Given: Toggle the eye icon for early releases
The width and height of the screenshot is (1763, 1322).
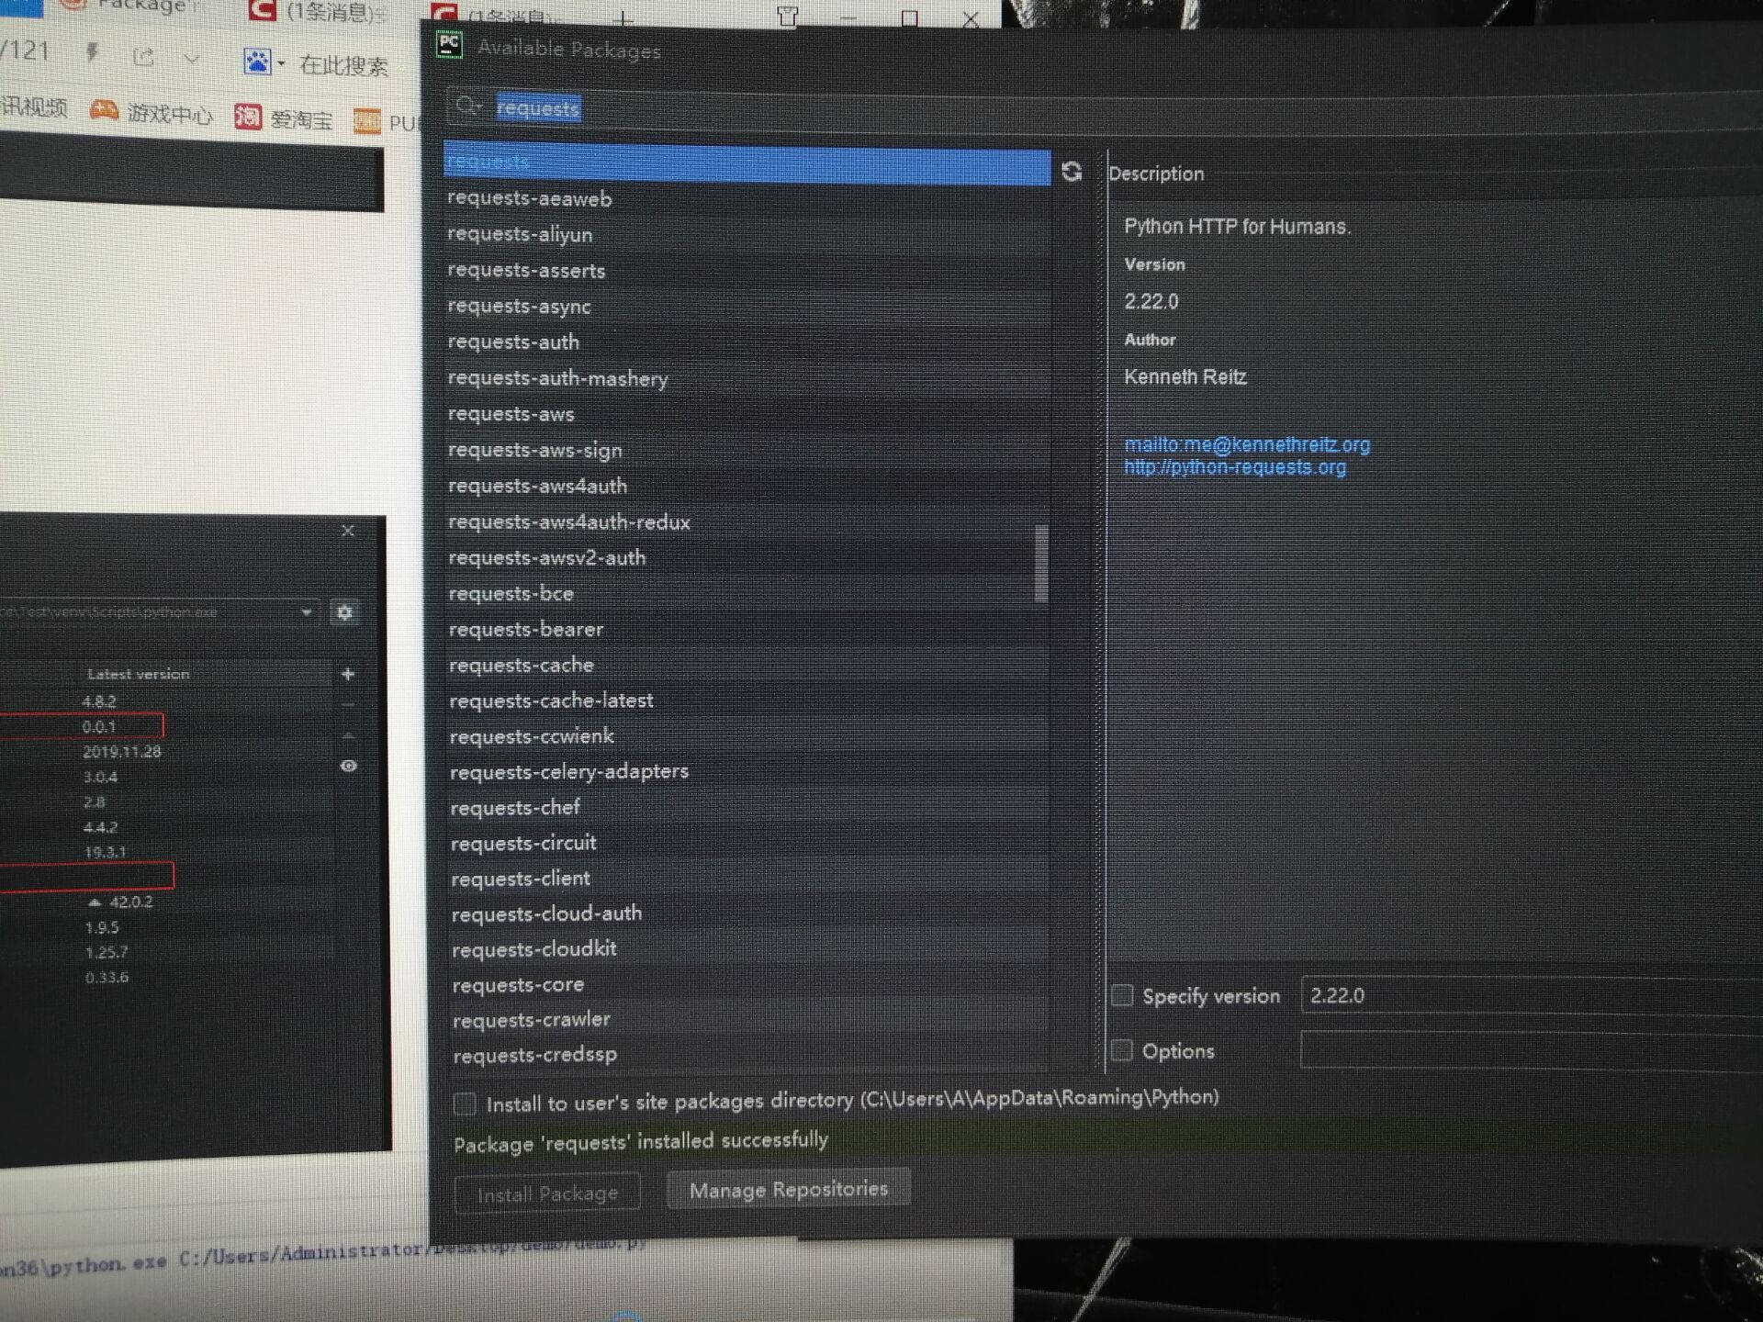Looking at the screenshot, I should click(349, 766).
